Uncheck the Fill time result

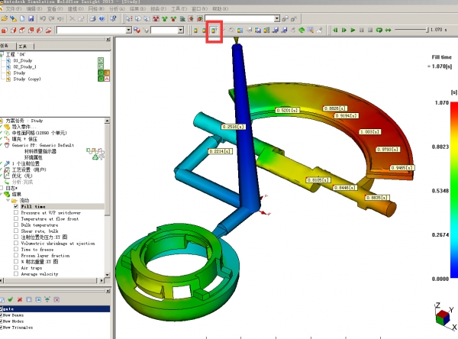pyautogui.click(x=16, y=206)
